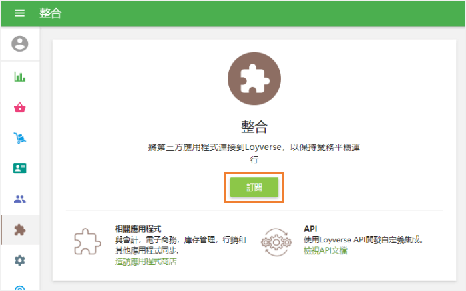This screenshot has height=291, width=466.
Task: Click text 使用Loyverse API開發自定義集成
Action: pyautogui.click(x=363, y=240)
